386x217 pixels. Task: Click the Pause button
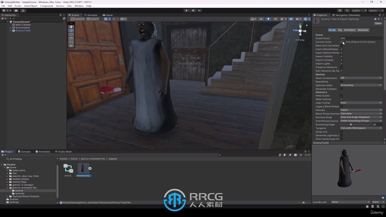[x=193, y=11]
